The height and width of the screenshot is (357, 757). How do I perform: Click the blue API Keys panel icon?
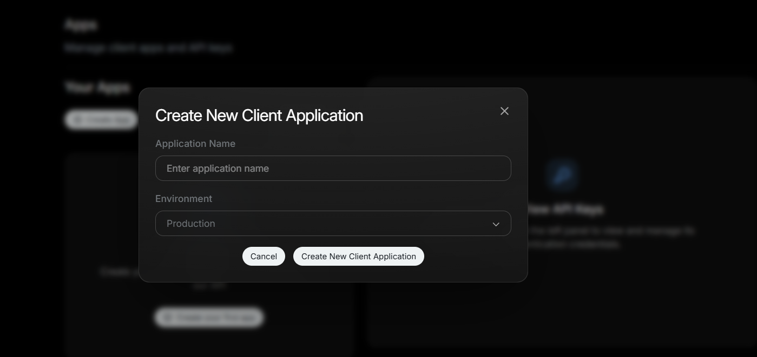coord(563,174)
